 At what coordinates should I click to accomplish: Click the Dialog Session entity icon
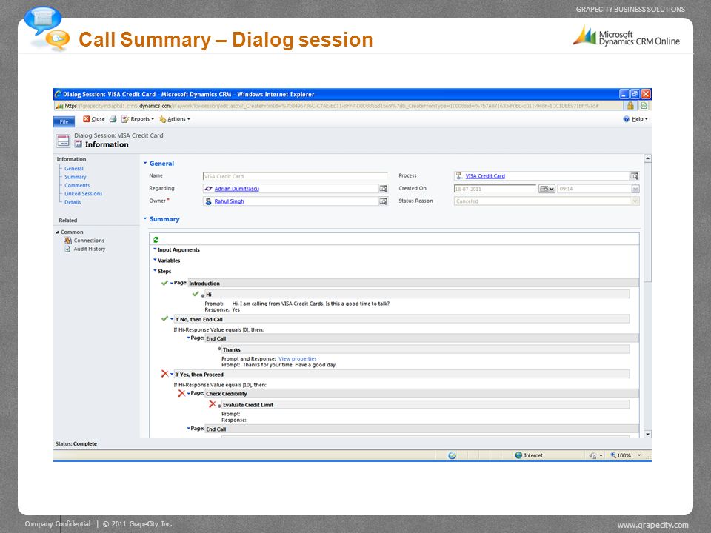64,141
